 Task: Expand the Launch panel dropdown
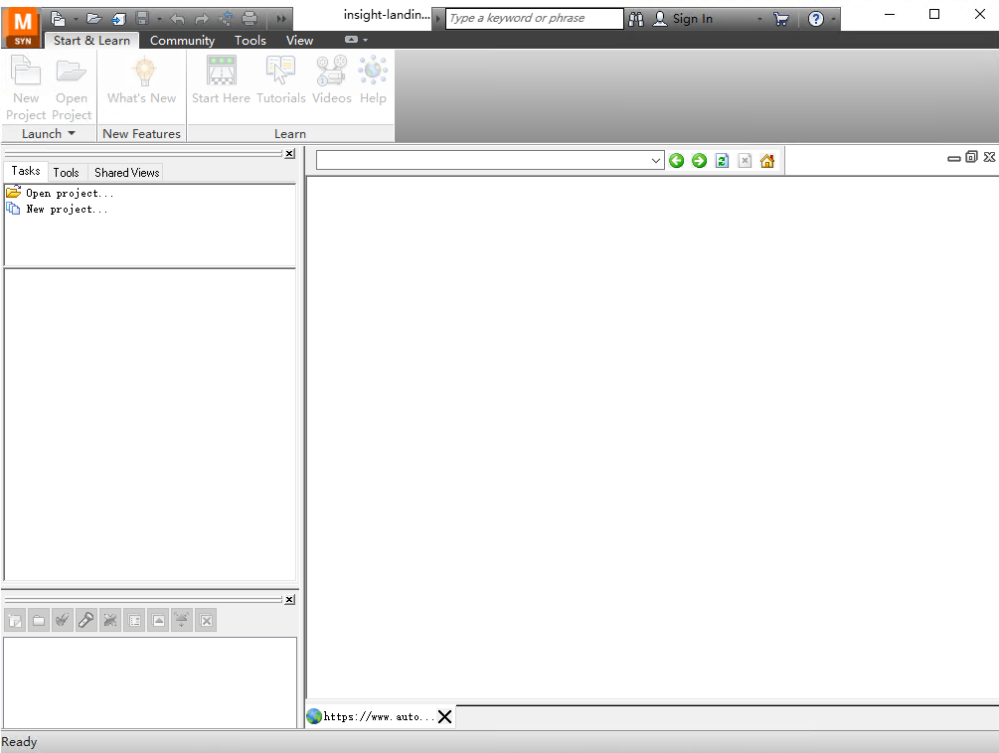point(72,133)
